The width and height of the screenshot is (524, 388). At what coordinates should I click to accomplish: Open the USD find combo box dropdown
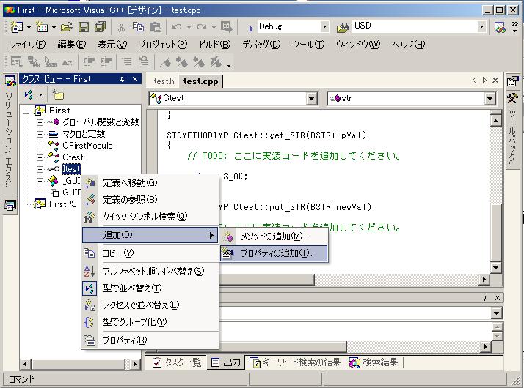pyautogui.click(x=481, y=26)
